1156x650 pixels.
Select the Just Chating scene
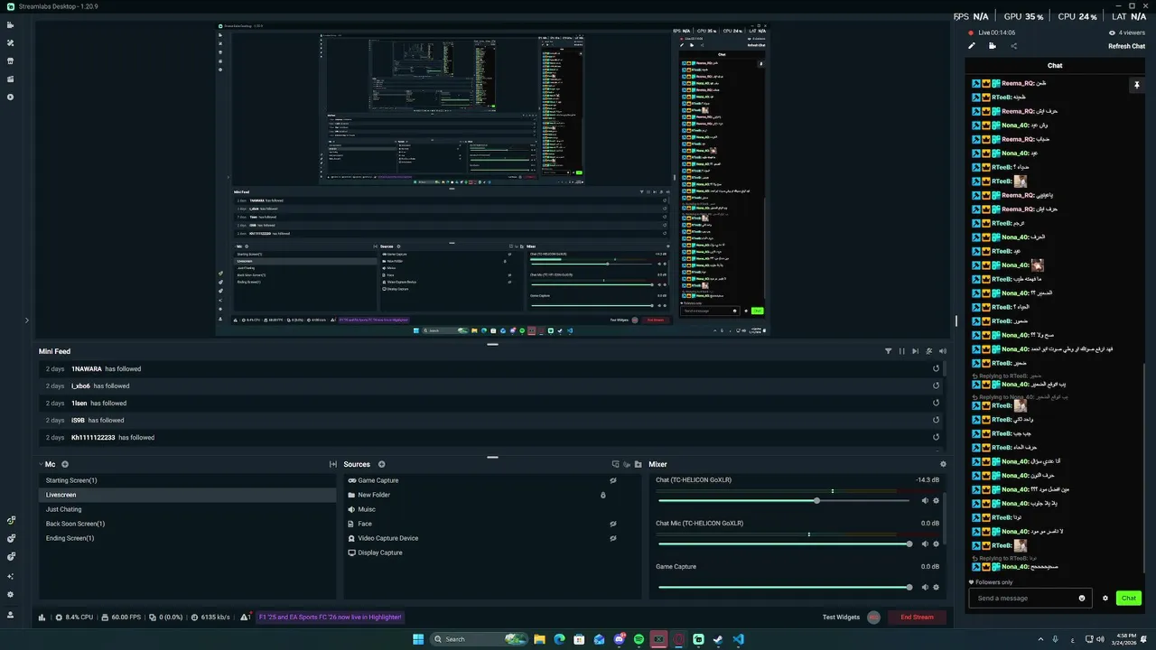(188, 509)
